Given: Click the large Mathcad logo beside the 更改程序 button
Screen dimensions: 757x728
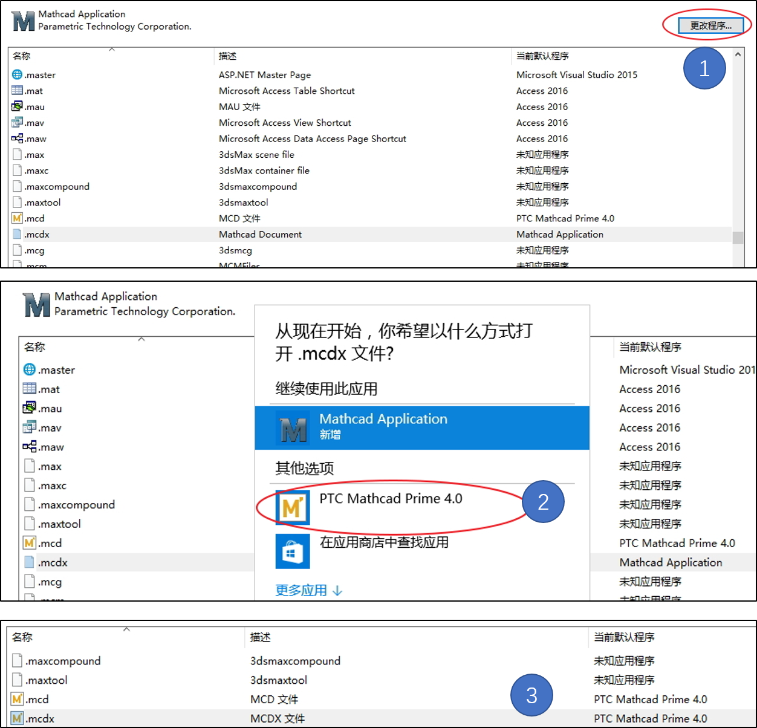Looking at the screenshot, I should 24,21.
